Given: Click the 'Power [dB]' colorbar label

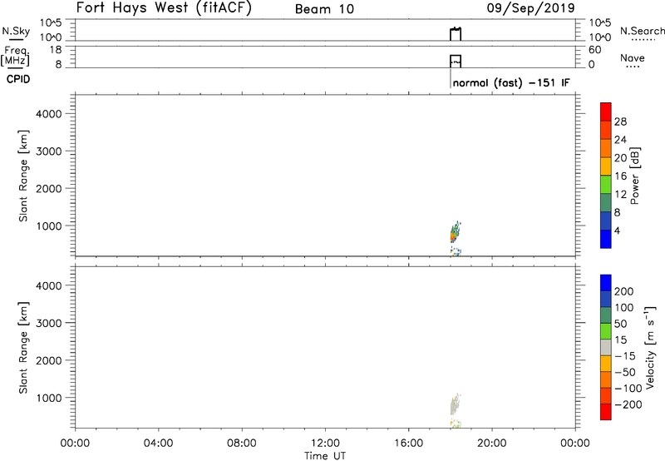Looking at the screenshot, I should tap(635, 176).
